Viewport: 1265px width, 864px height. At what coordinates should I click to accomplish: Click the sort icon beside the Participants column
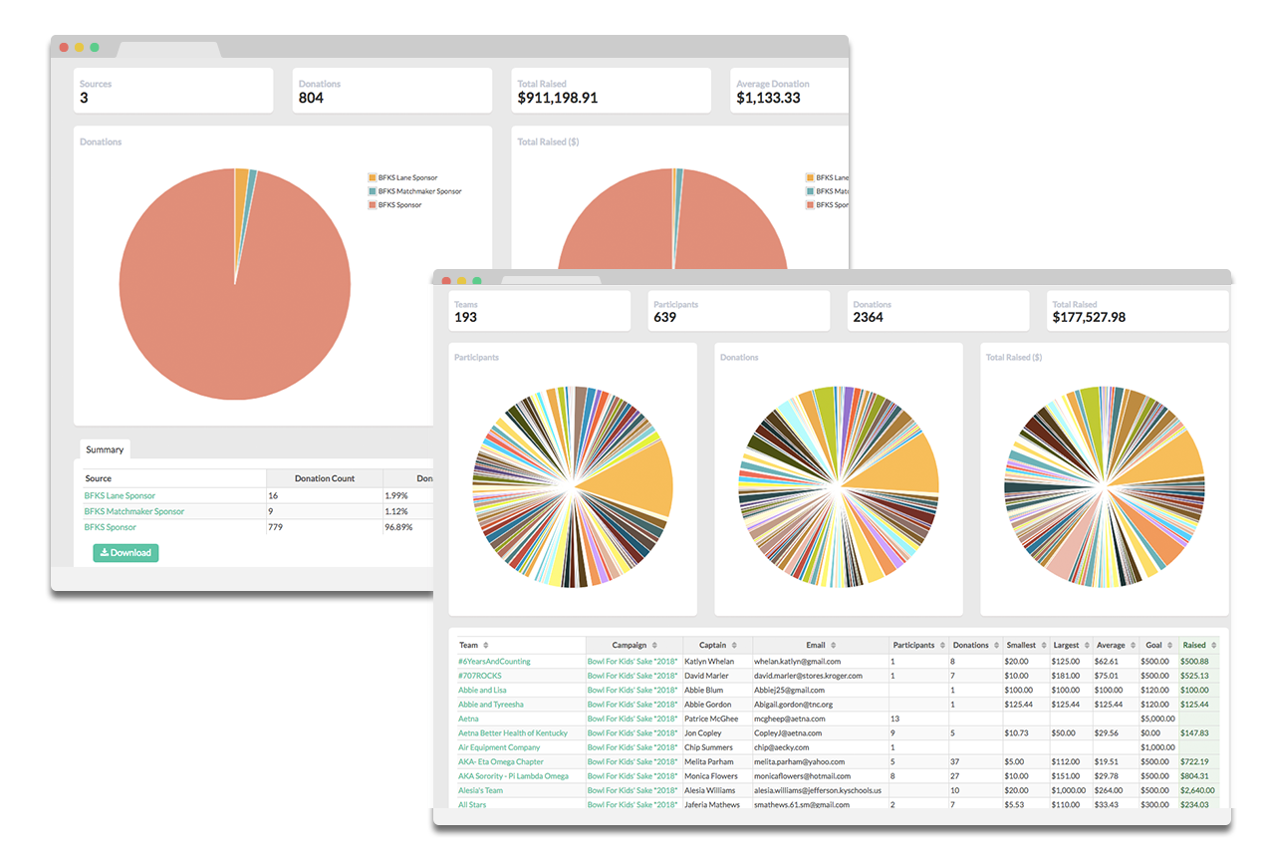click(x=942, y=645)
